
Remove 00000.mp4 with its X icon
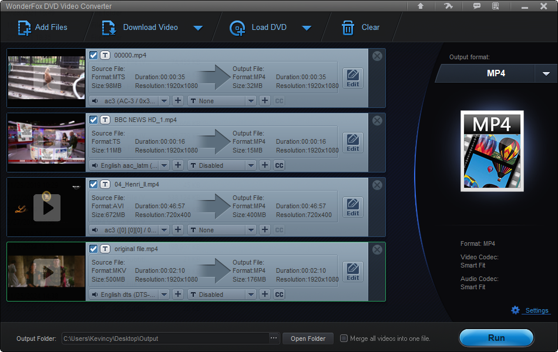pyautogui.click(x=377, y=56)
